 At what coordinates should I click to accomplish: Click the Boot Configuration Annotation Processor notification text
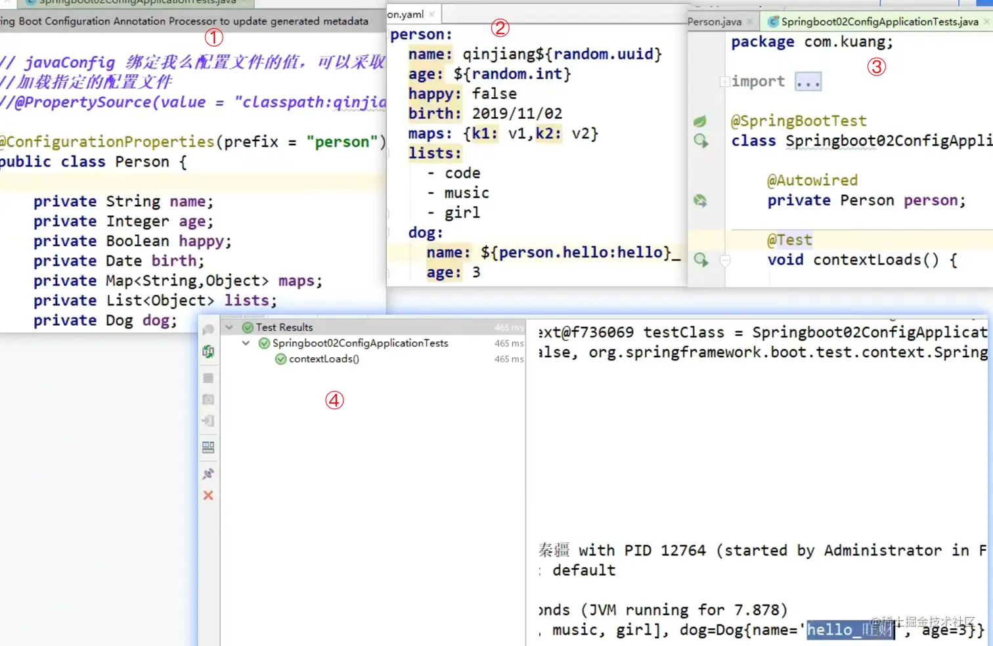pos(184,21)
